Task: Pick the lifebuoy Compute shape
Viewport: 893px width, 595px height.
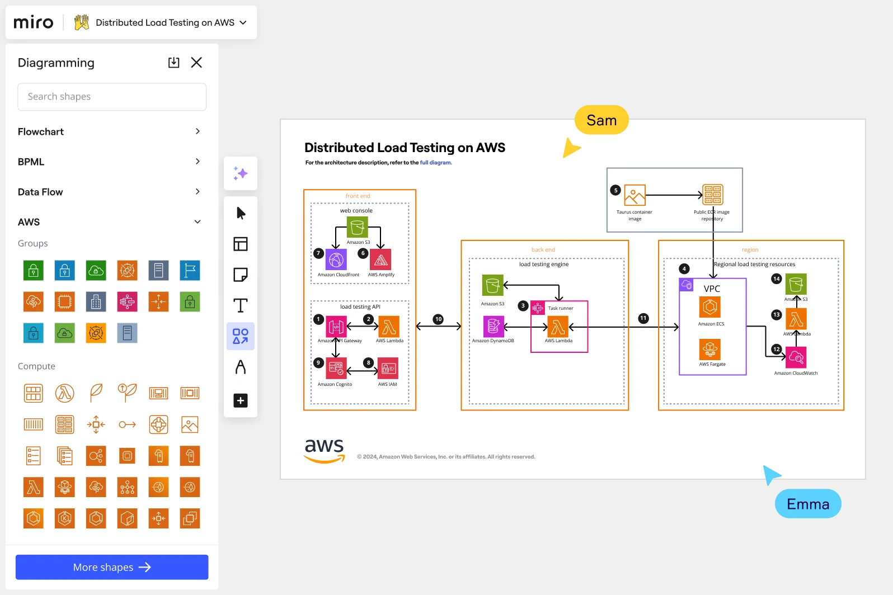Action: tap(159, 424)
